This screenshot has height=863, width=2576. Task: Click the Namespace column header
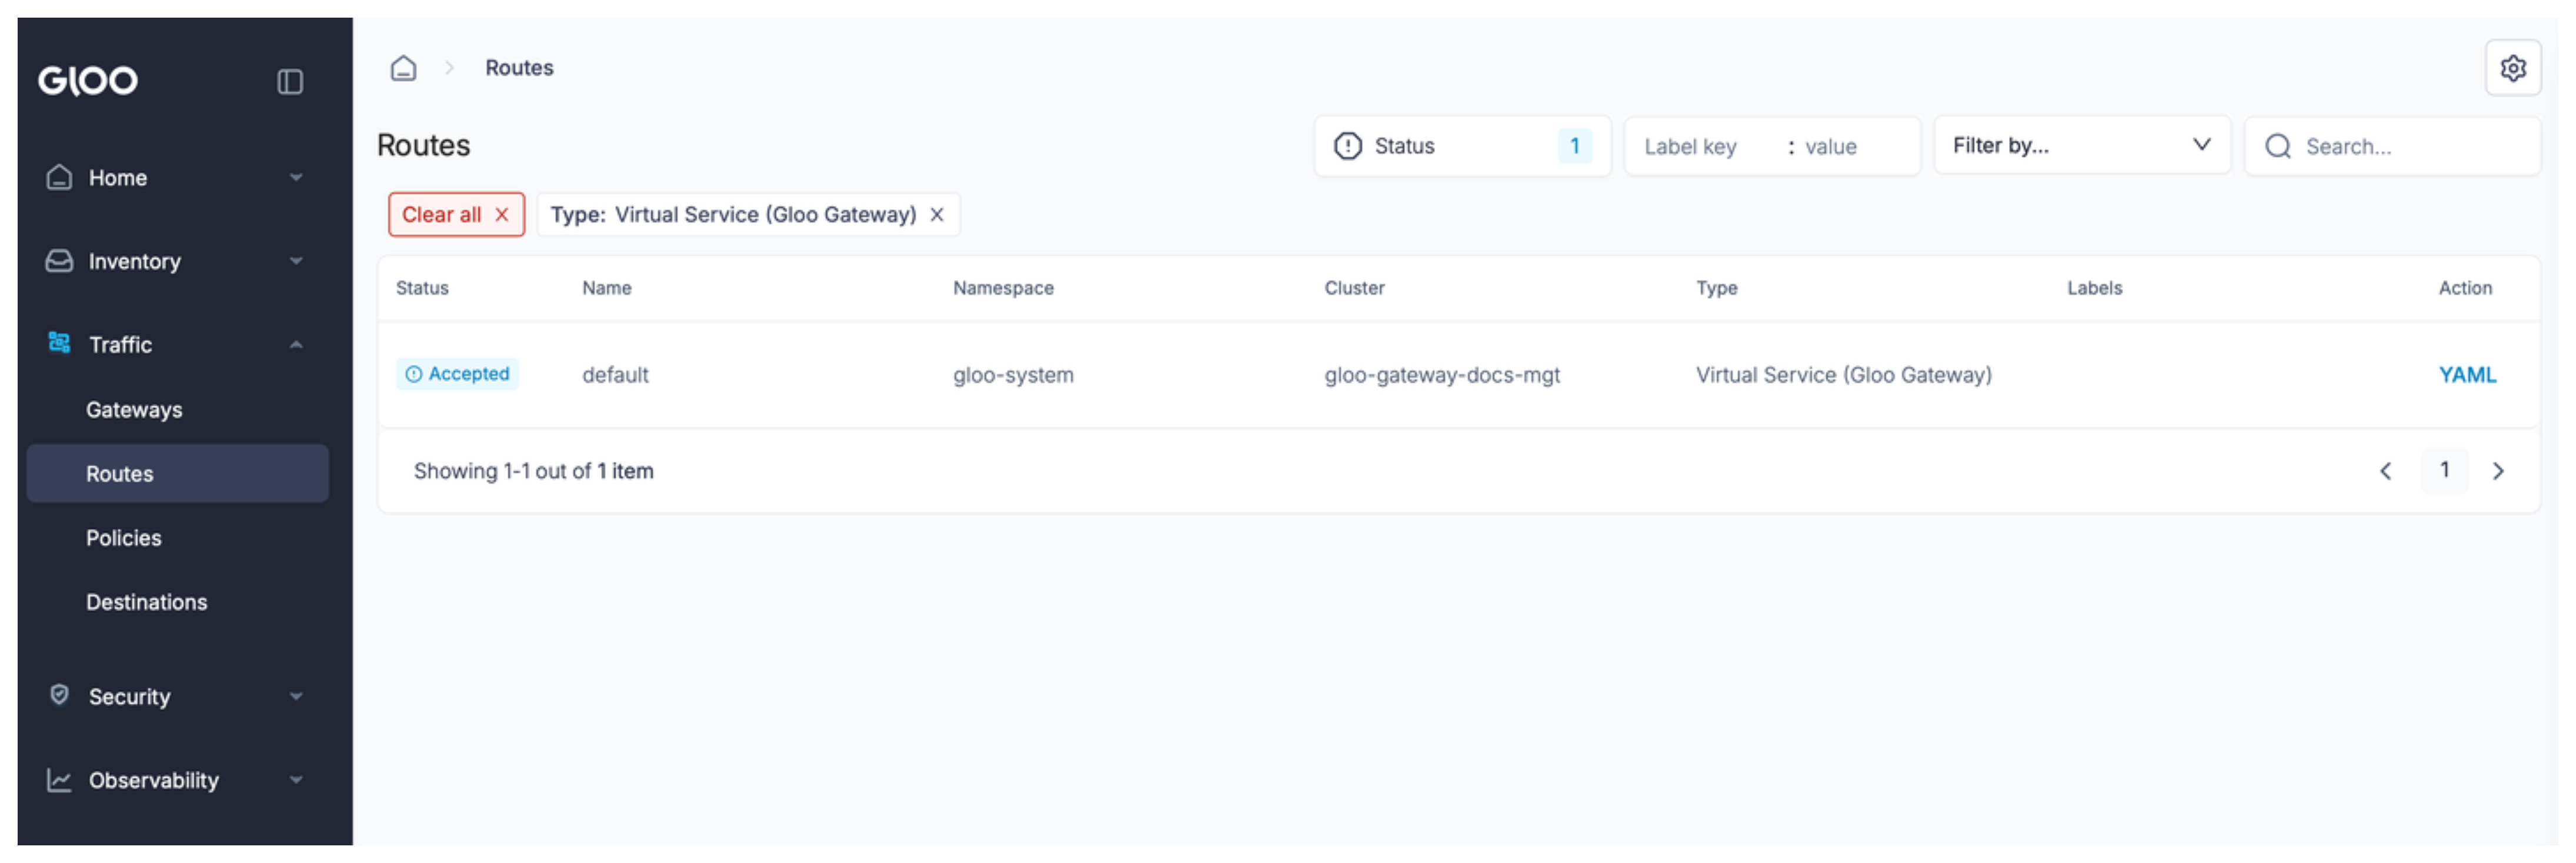click(1003, 288)
